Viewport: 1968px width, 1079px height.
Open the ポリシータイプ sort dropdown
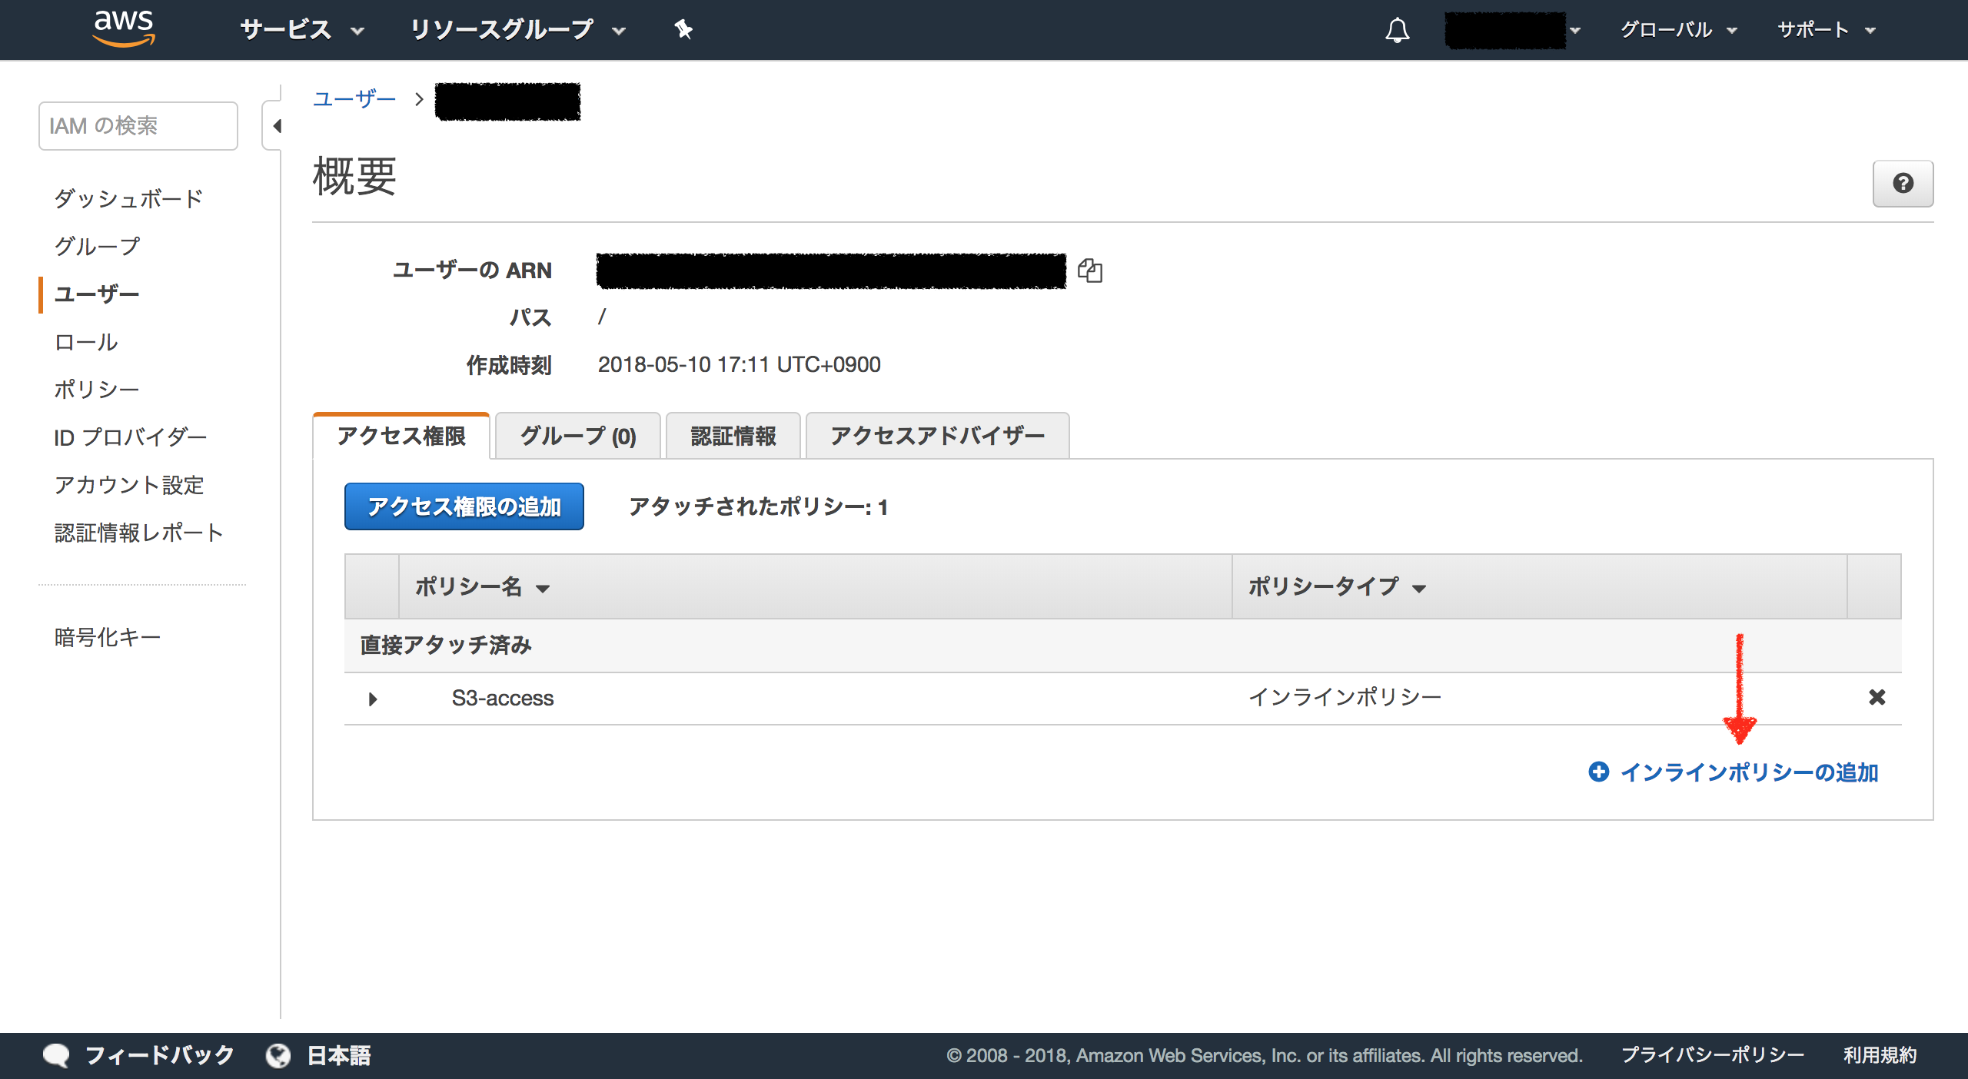point(1421,587)
